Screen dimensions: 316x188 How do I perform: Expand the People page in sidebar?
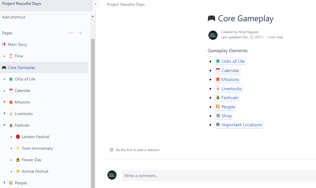coord(4,183)
